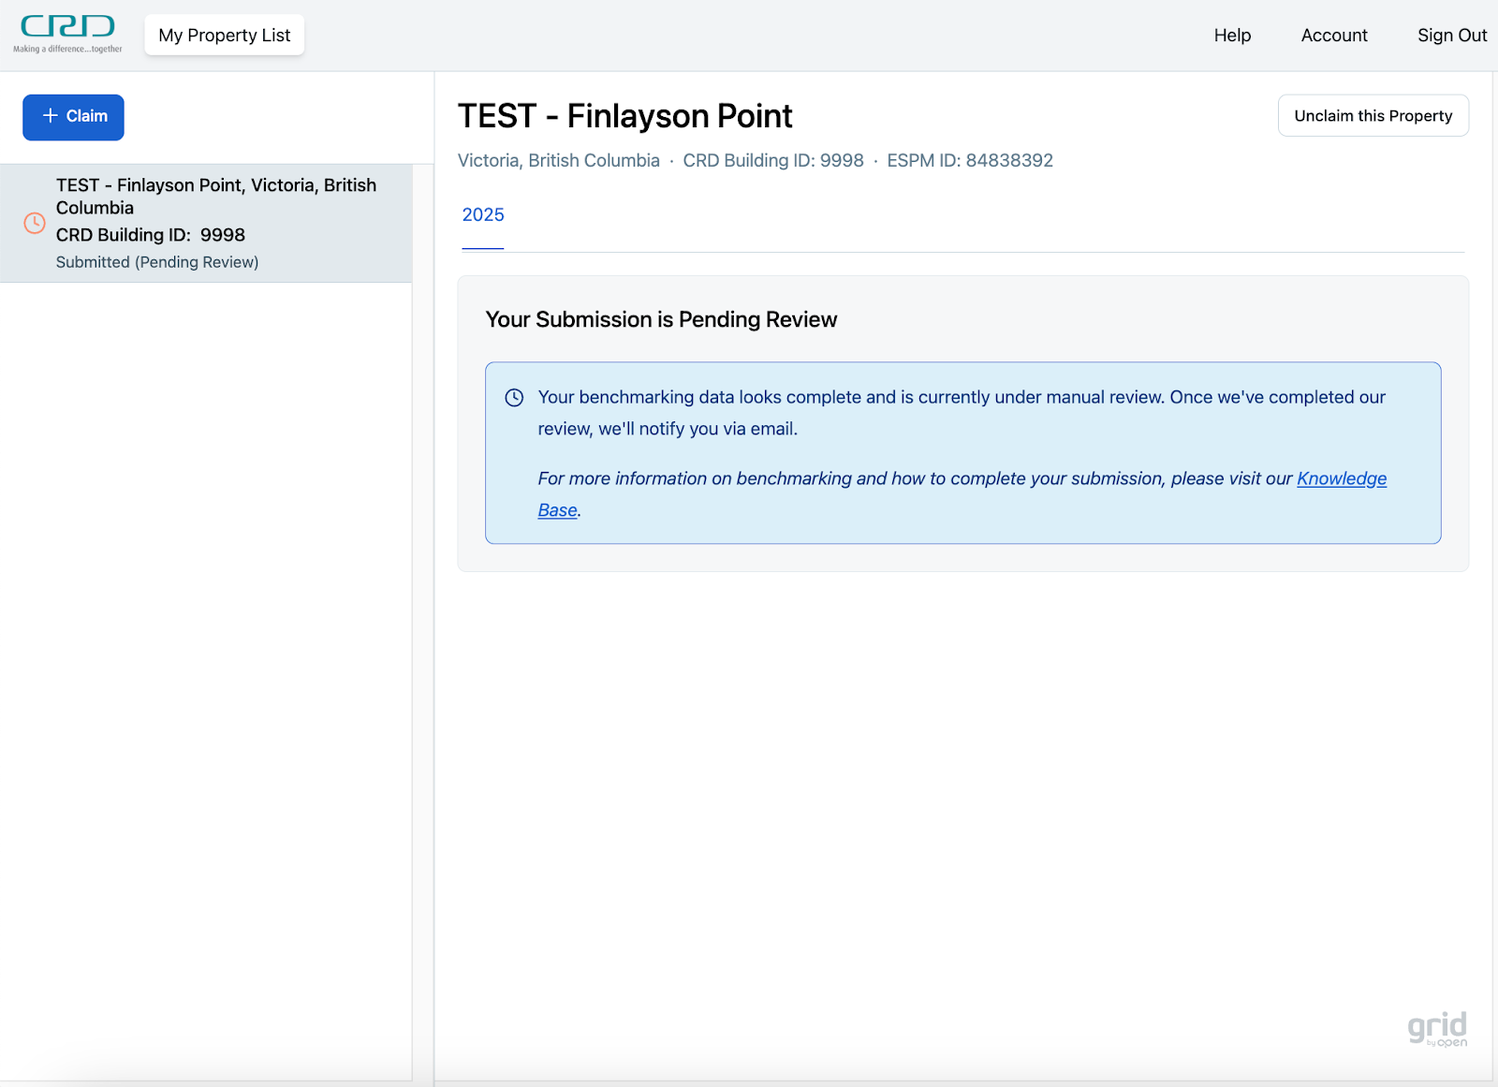
Task: Switch to the 2025 tab
Action: (x=483, y=215)
